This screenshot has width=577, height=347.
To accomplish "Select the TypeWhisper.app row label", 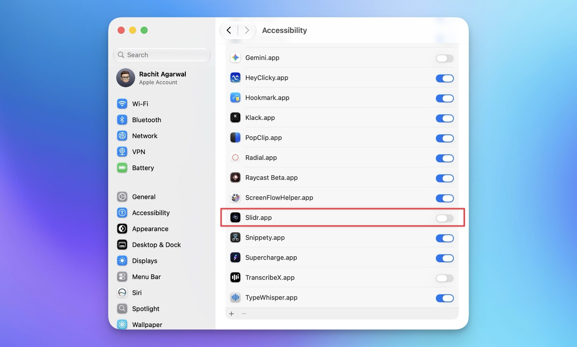I will (271, 297).
